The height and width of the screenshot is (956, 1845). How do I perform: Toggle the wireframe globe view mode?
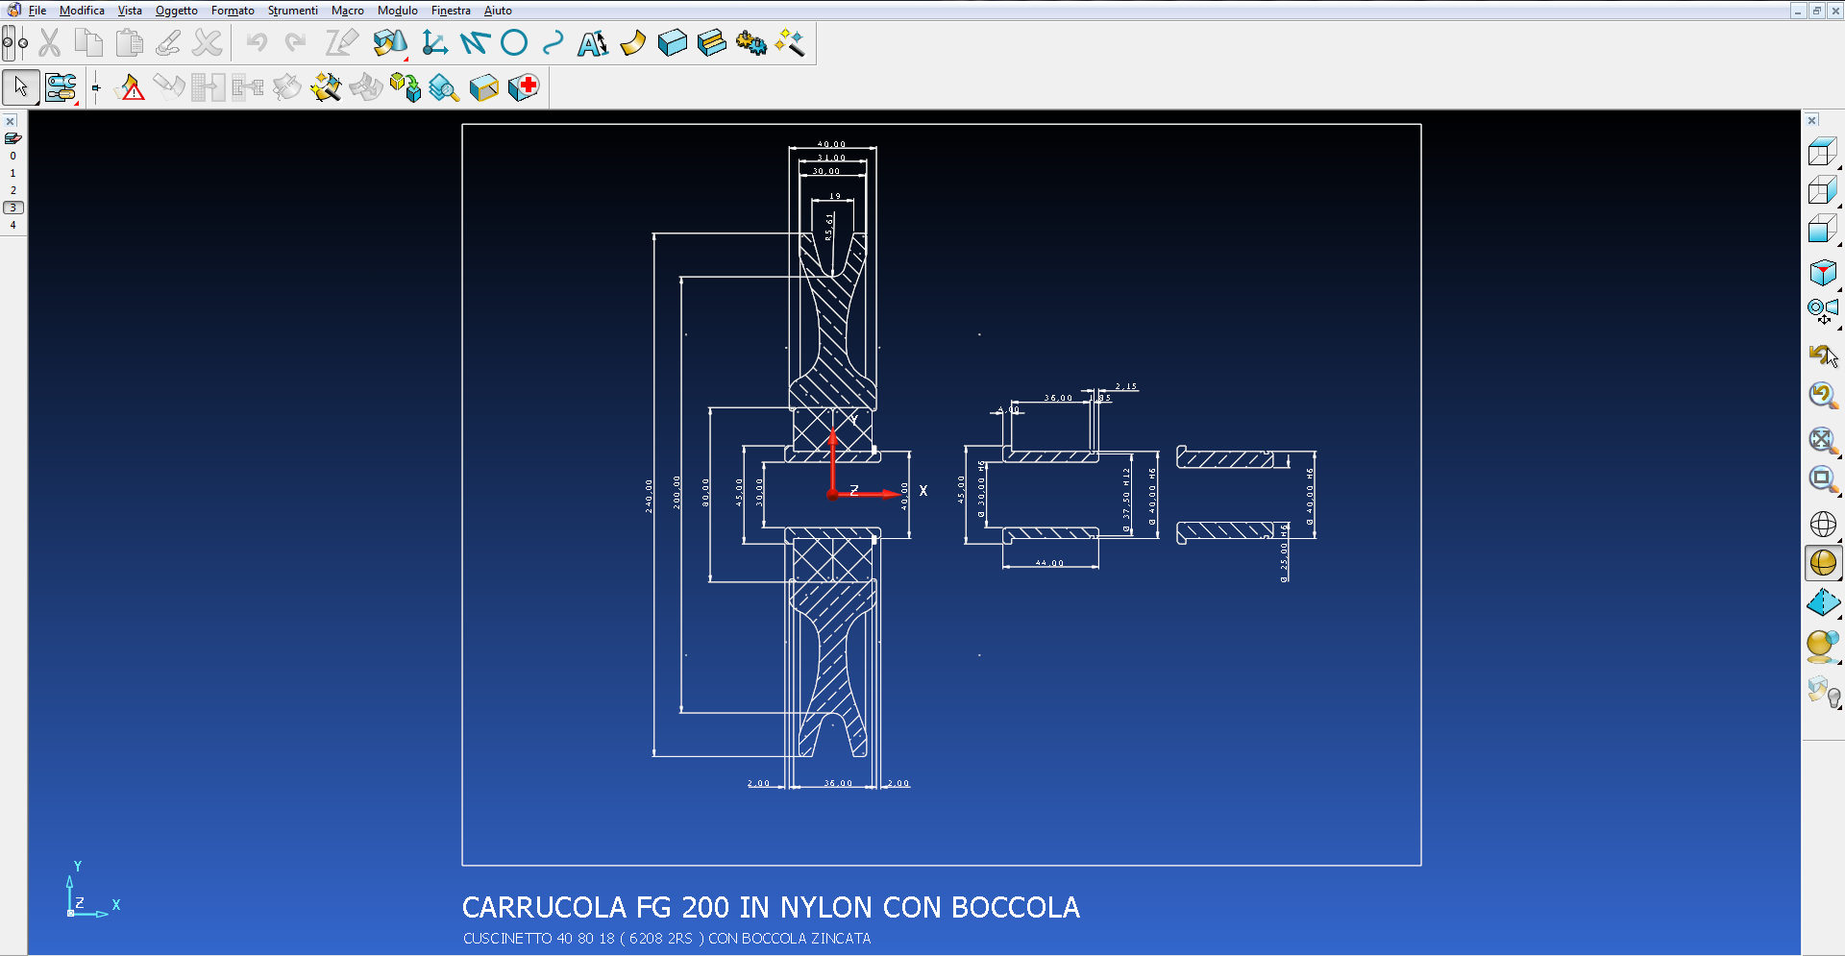click(1823, 524)
